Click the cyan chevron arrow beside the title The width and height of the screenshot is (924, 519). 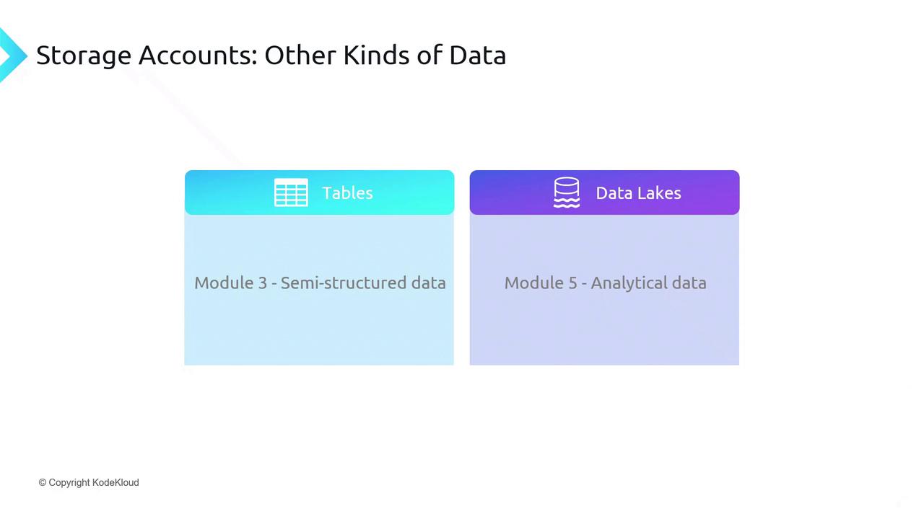click(11, 55)
